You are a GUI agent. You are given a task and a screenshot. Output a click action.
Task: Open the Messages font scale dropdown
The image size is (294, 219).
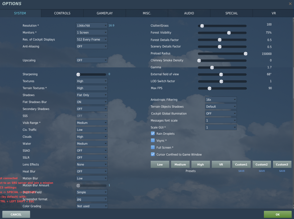click(221, 120)
